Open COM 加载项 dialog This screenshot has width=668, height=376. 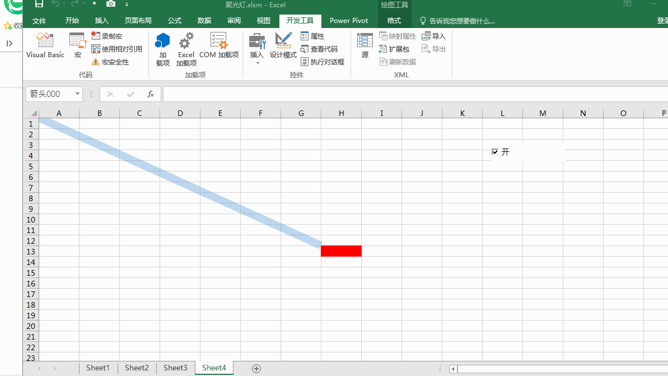[219, 45]
